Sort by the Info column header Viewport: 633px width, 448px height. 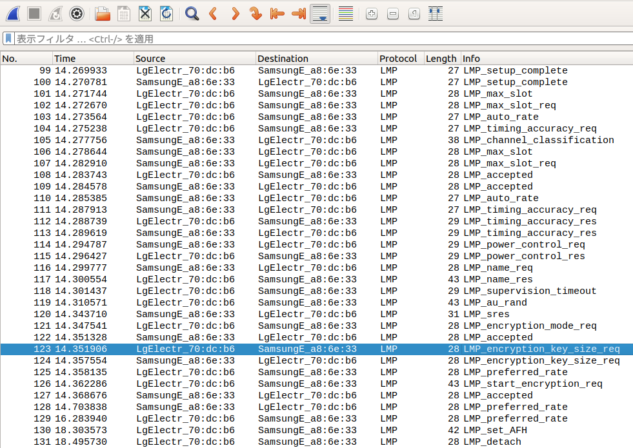[x=547, y=59]
